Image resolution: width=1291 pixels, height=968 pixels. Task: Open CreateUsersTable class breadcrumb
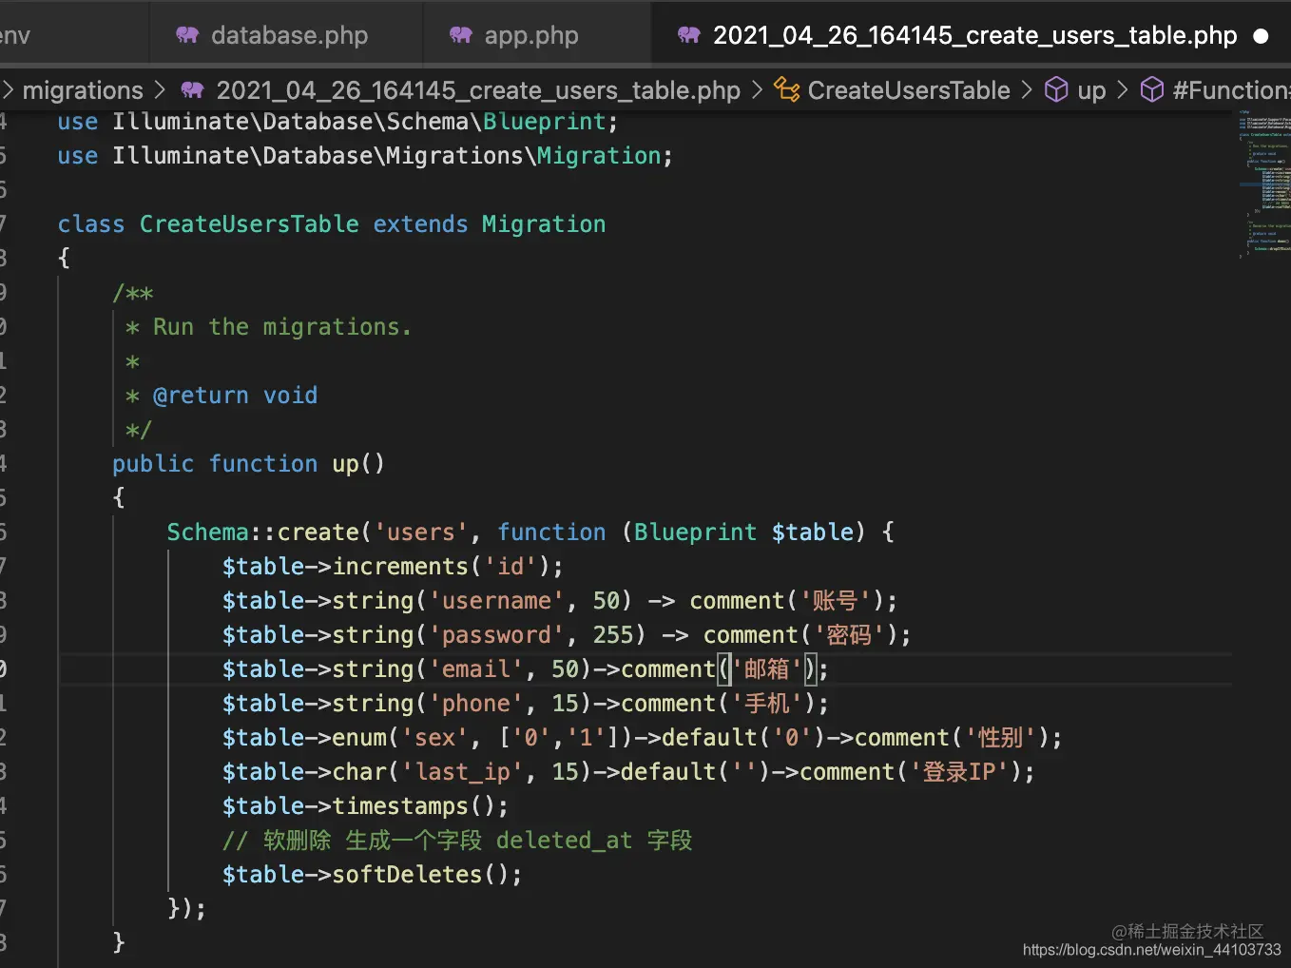click(909, 90)
